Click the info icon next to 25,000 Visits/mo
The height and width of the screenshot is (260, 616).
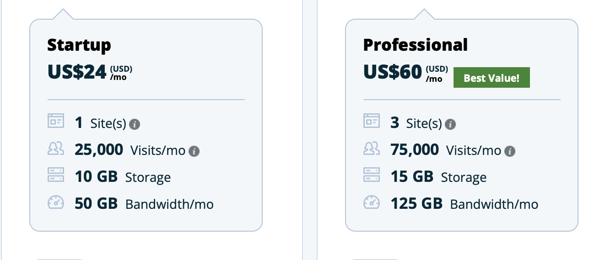194,151
